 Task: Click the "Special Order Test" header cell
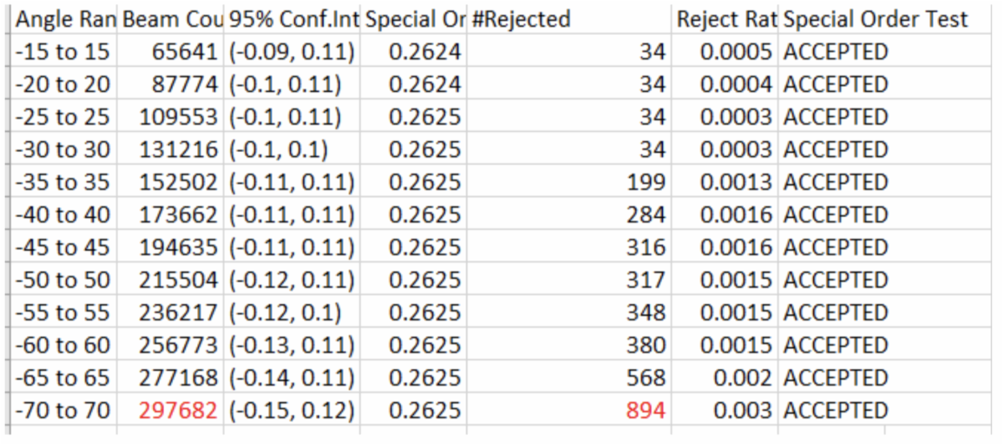[x=875, y=19]
